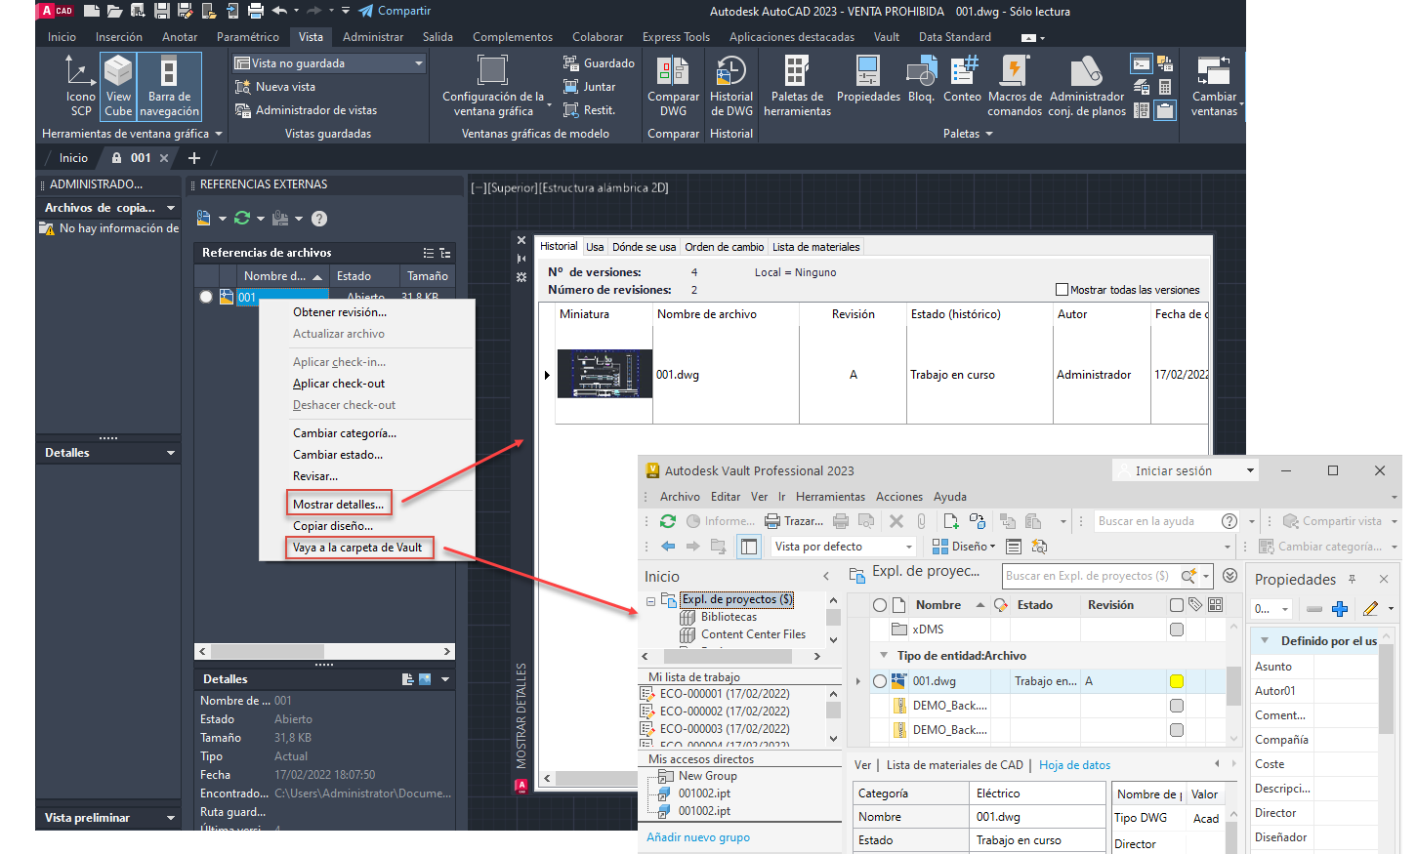Screen dimensions: 1417x854
Task: Click Añadir nuevo grupo link
Action: 698,837
